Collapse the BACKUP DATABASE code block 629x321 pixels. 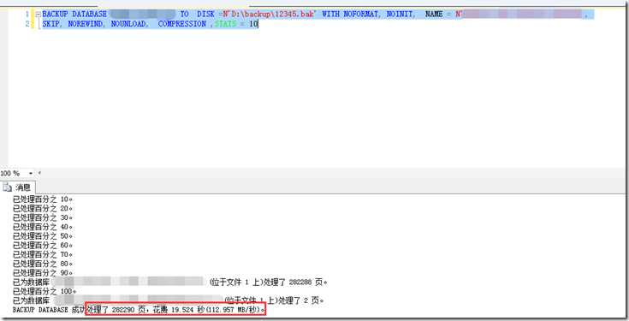tap(38, 14)
